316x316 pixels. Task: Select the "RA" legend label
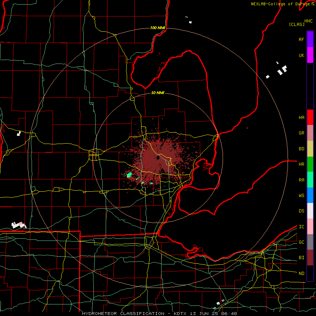301,180
